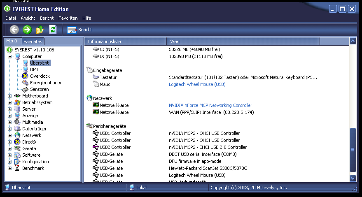
Task: Select the D: (NTFS) drive row
Action: click(x=217, y=56)
